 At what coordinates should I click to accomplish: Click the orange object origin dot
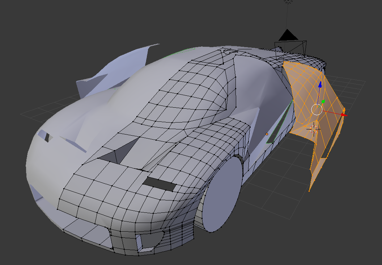(x=267, y=134)
